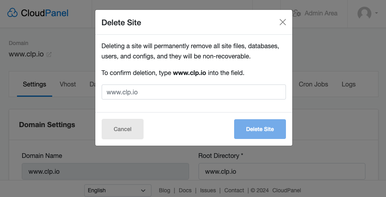The width and height of the screenshot is (386, 197).
Task: Open the Docs footer link
Action: (185, 190)
